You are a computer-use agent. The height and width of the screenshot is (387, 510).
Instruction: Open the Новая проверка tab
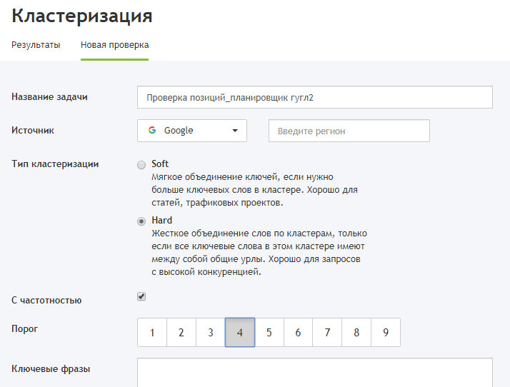tap(114, 44)
